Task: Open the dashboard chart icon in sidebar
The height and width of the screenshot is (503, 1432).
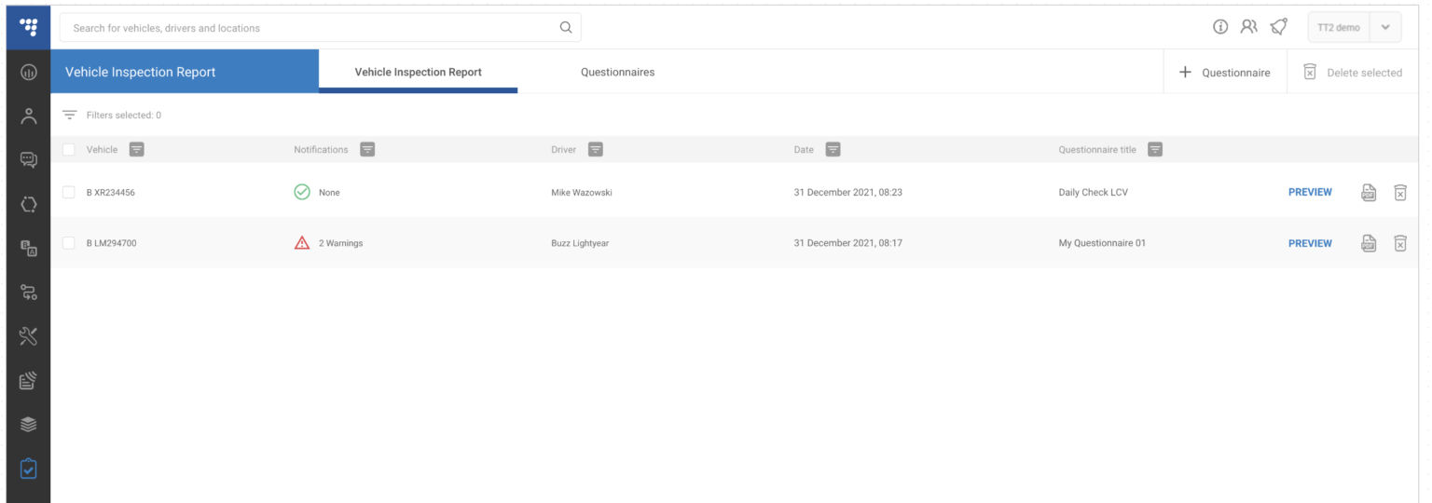Action: tap(29, 72)
